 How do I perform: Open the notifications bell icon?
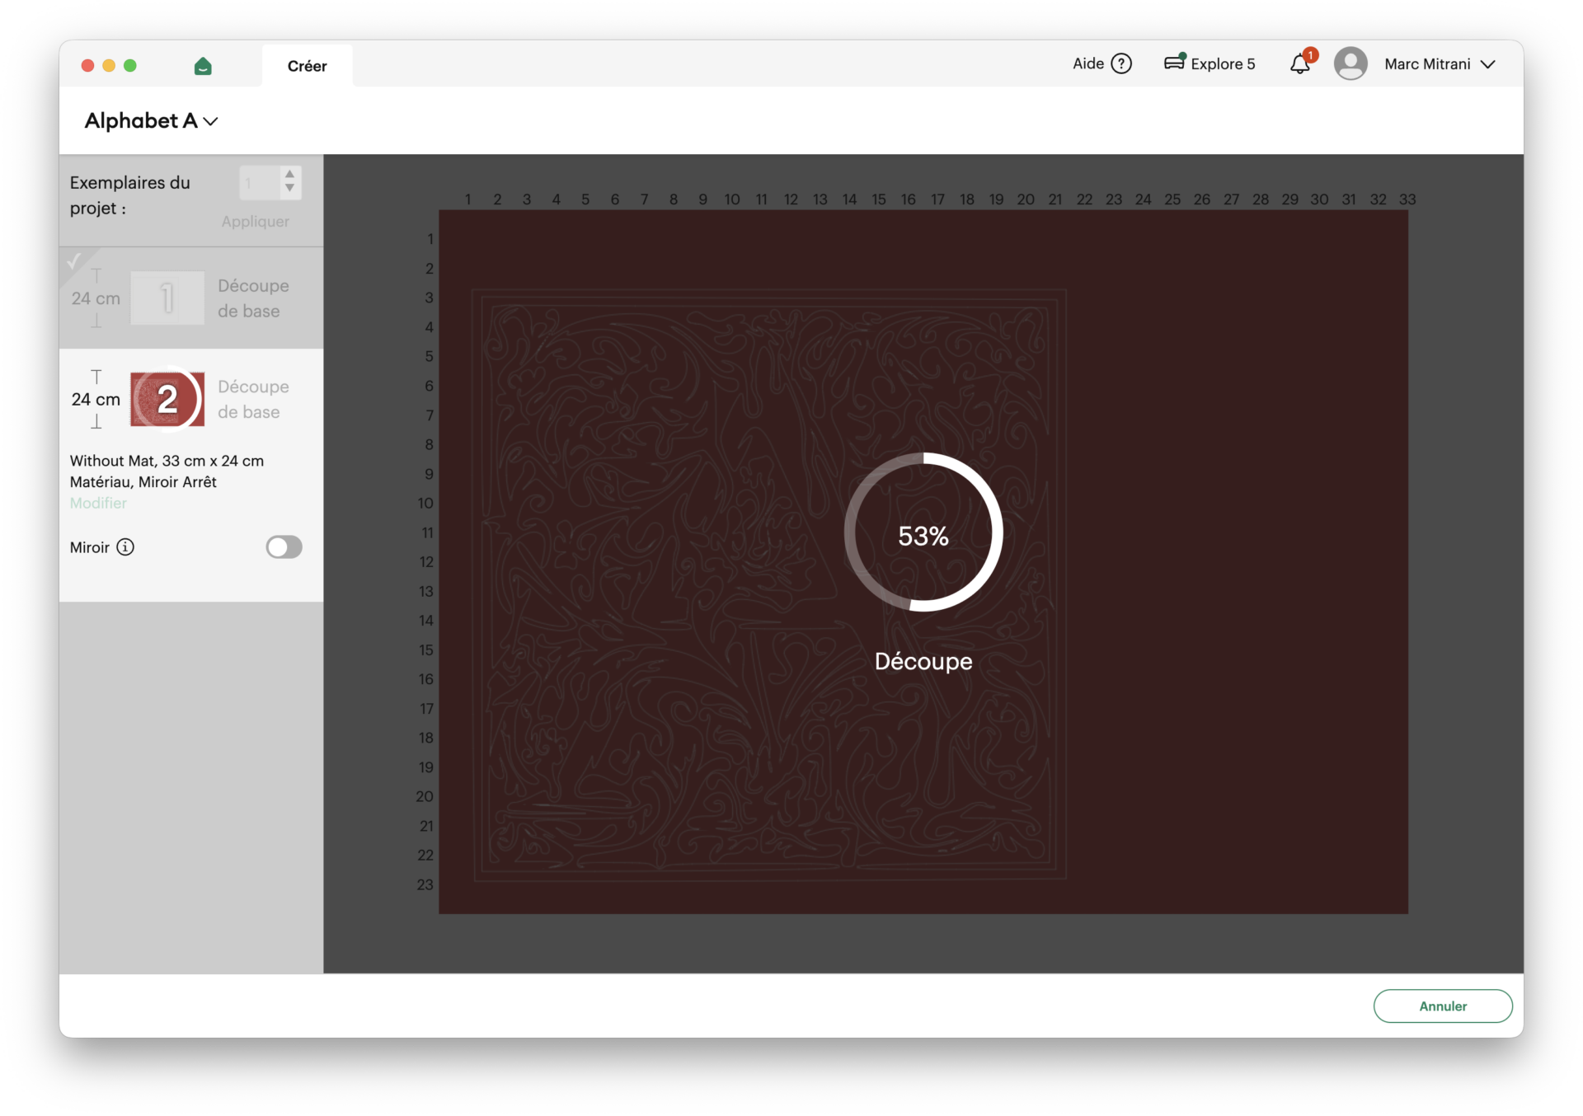coord(1300,64)
